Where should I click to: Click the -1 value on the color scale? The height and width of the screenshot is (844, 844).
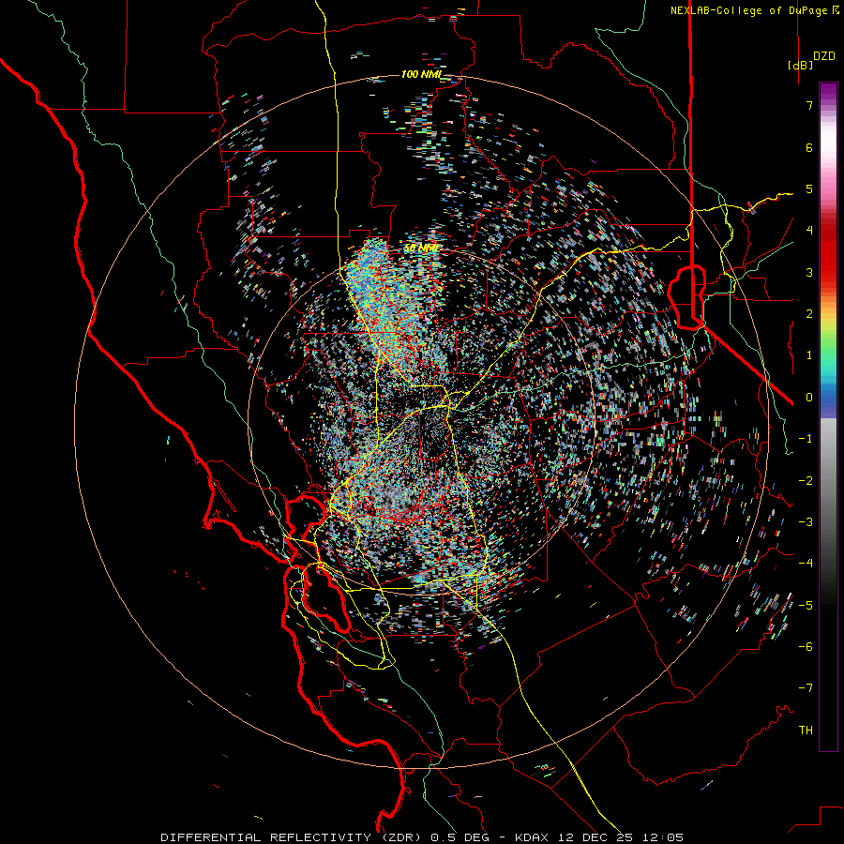806,439
